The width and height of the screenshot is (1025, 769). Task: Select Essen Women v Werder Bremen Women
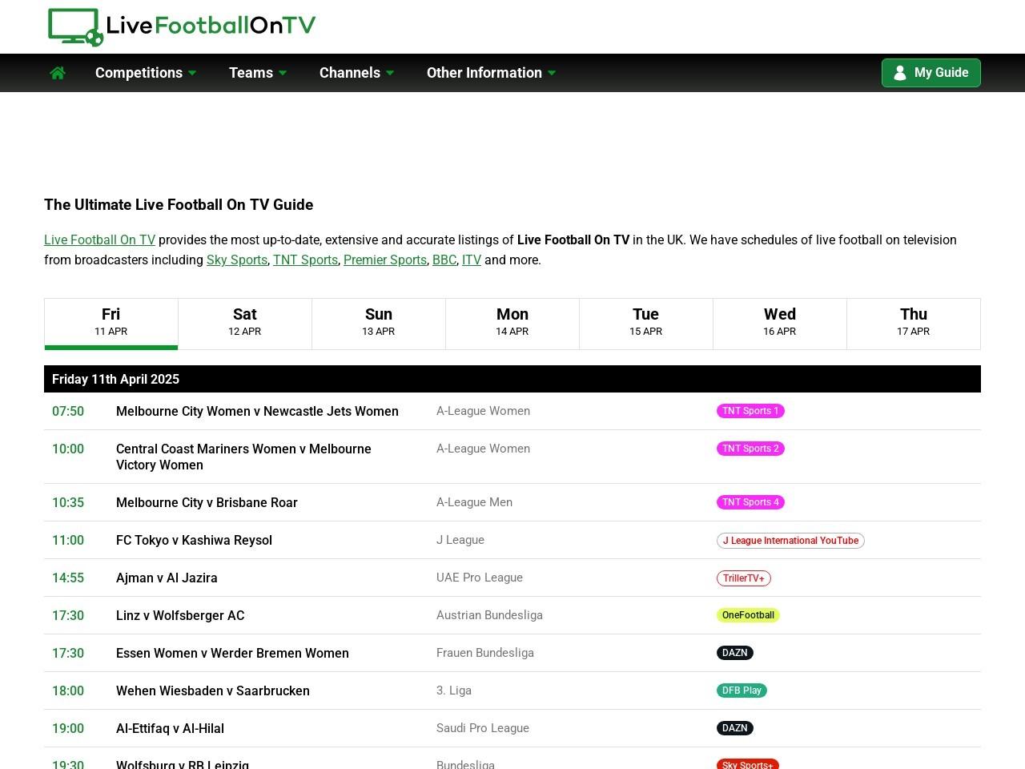coord(232,653)
